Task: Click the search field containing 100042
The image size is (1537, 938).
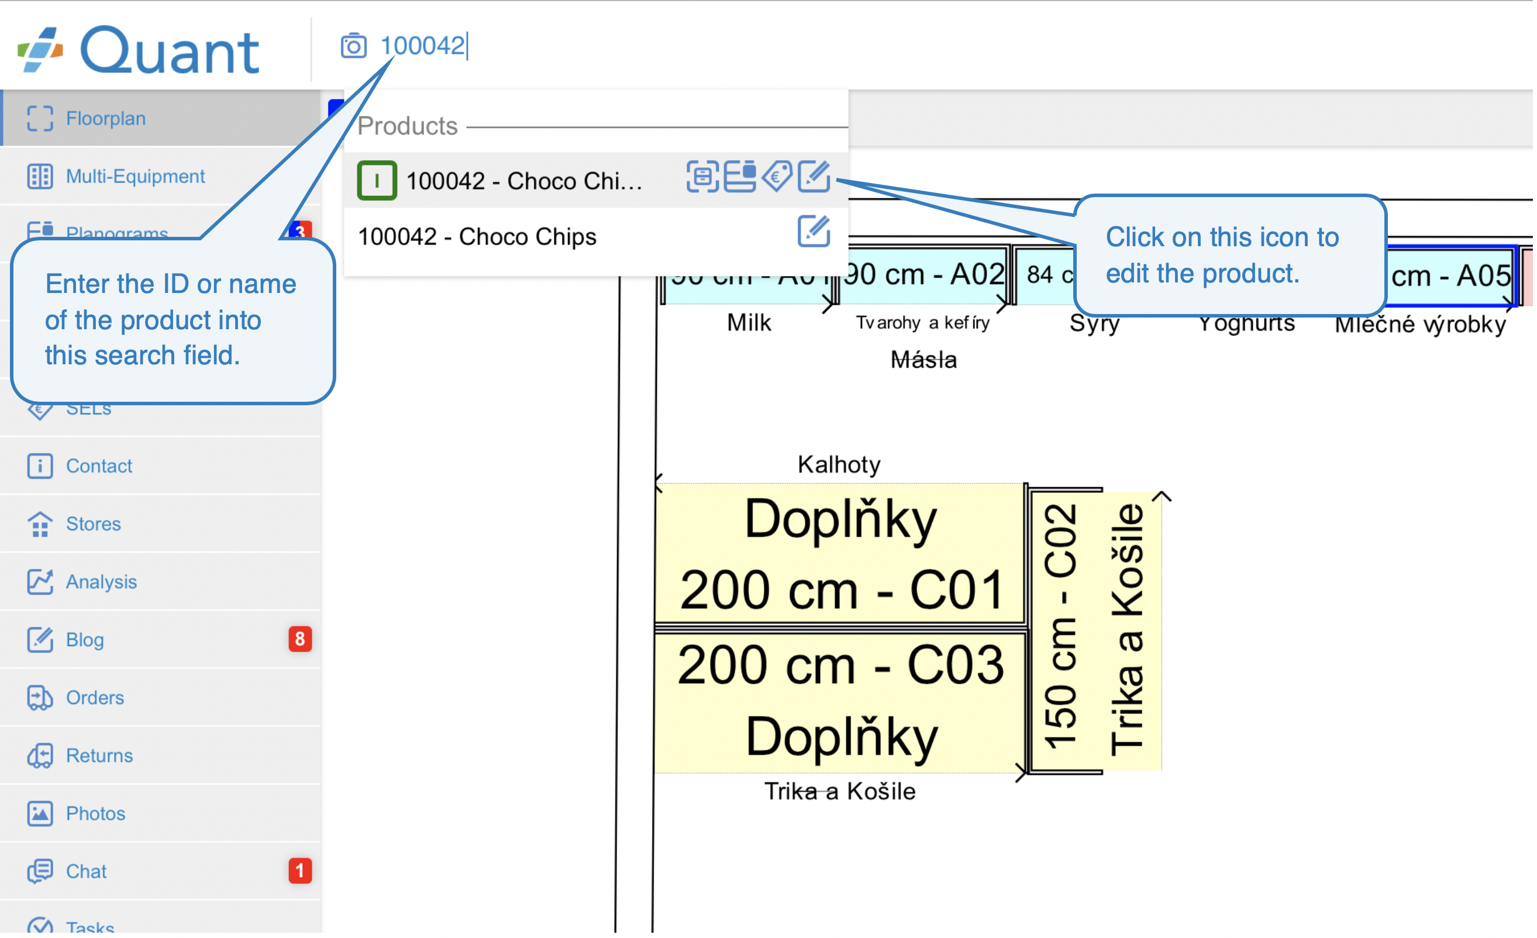Action: pyautogui.click(x=424, y=46)
